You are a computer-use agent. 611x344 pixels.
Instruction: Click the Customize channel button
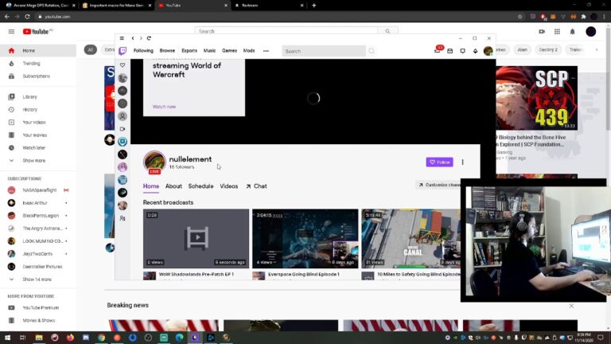[x=438, y=185]
